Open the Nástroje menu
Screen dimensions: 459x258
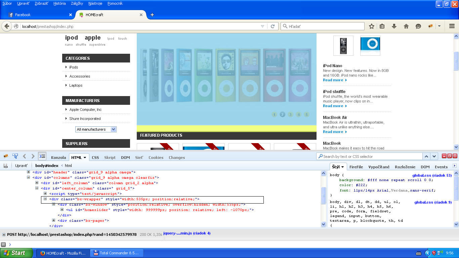(x=95, y=3)
